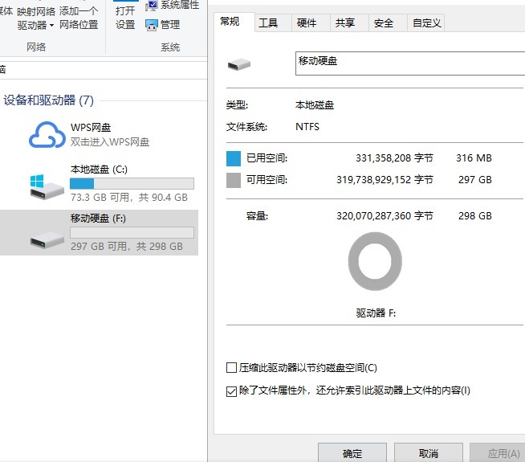Viewport: 525px width, 462px height.
Task: Click the 双击进入WPS网盘 text
Action: pyautogui.click(x=110, y=142)
